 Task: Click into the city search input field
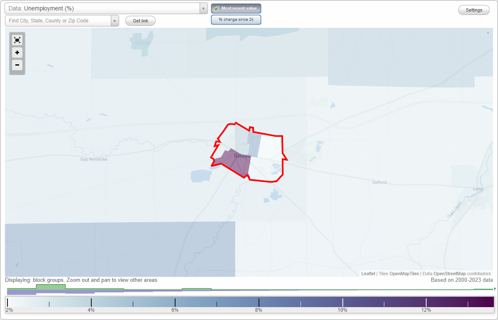point(58,20)
